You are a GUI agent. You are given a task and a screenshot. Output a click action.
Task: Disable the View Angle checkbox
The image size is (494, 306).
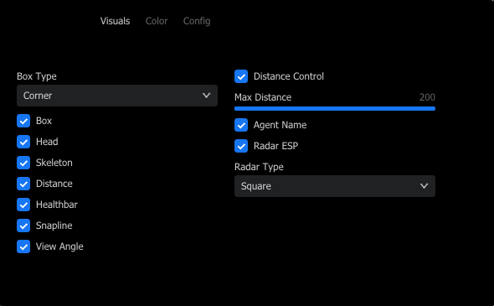(23, 246)
